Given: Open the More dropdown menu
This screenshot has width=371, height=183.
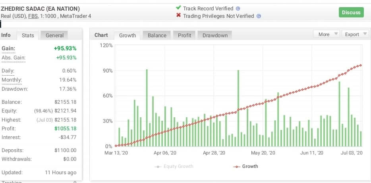Looking at the screenshot, I should point(326,34).
